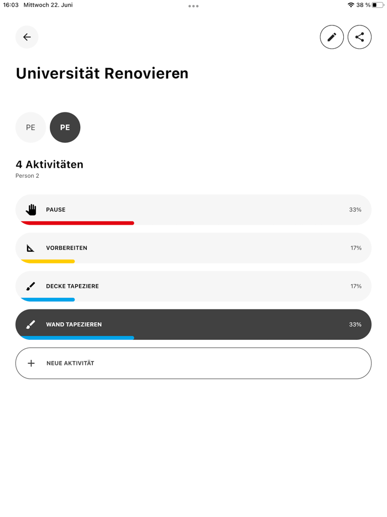Image resolution: width=387 pixels, height=517 pixels.
Task: Click the hand icon beside Pause
Action: point(31,210)
